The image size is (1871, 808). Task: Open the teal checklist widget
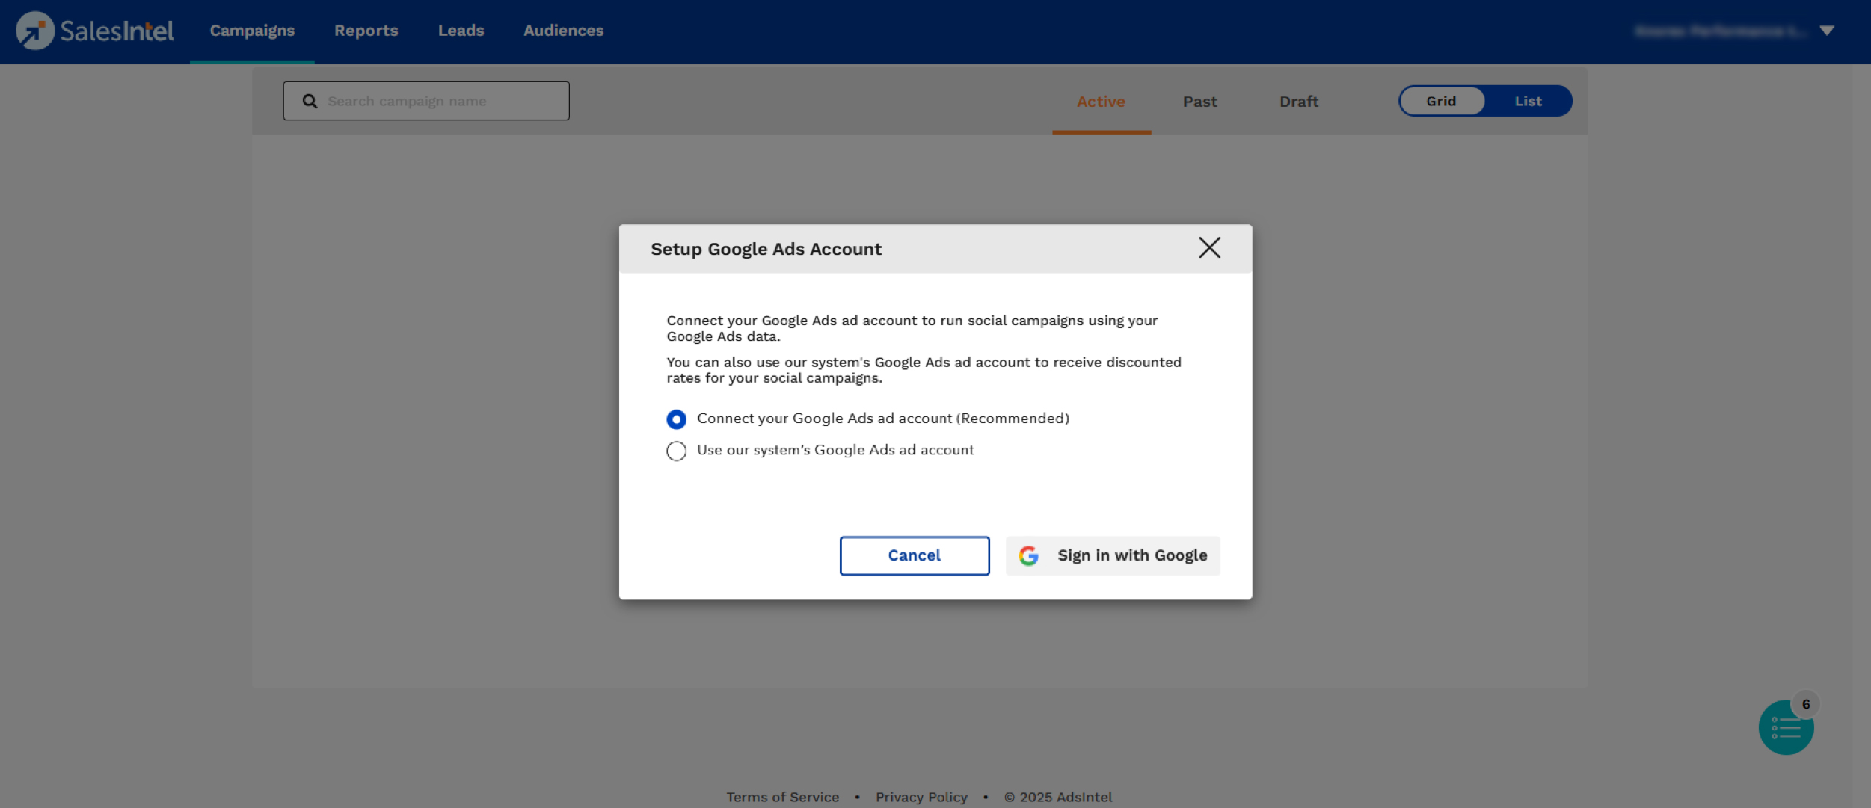pos(1785,729)
